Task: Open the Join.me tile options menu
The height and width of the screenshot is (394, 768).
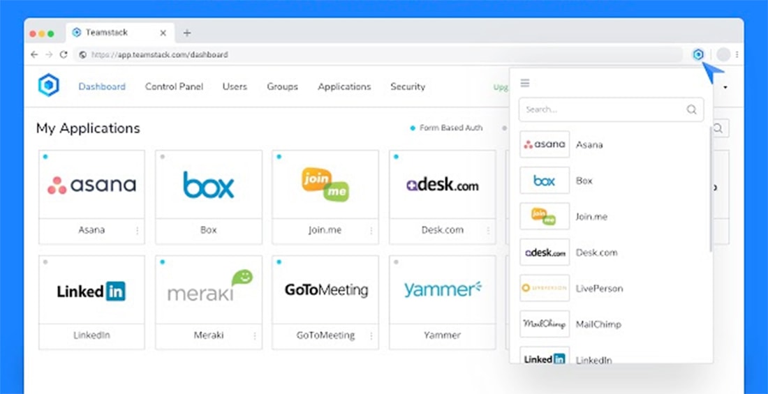Action: (371, 230)
